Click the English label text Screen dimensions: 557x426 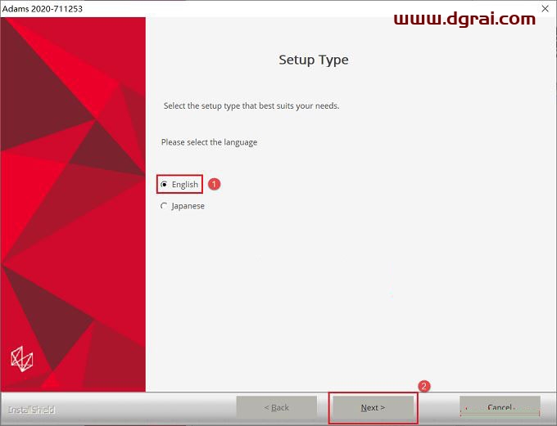pyautogui.click(x=185, y=185)
